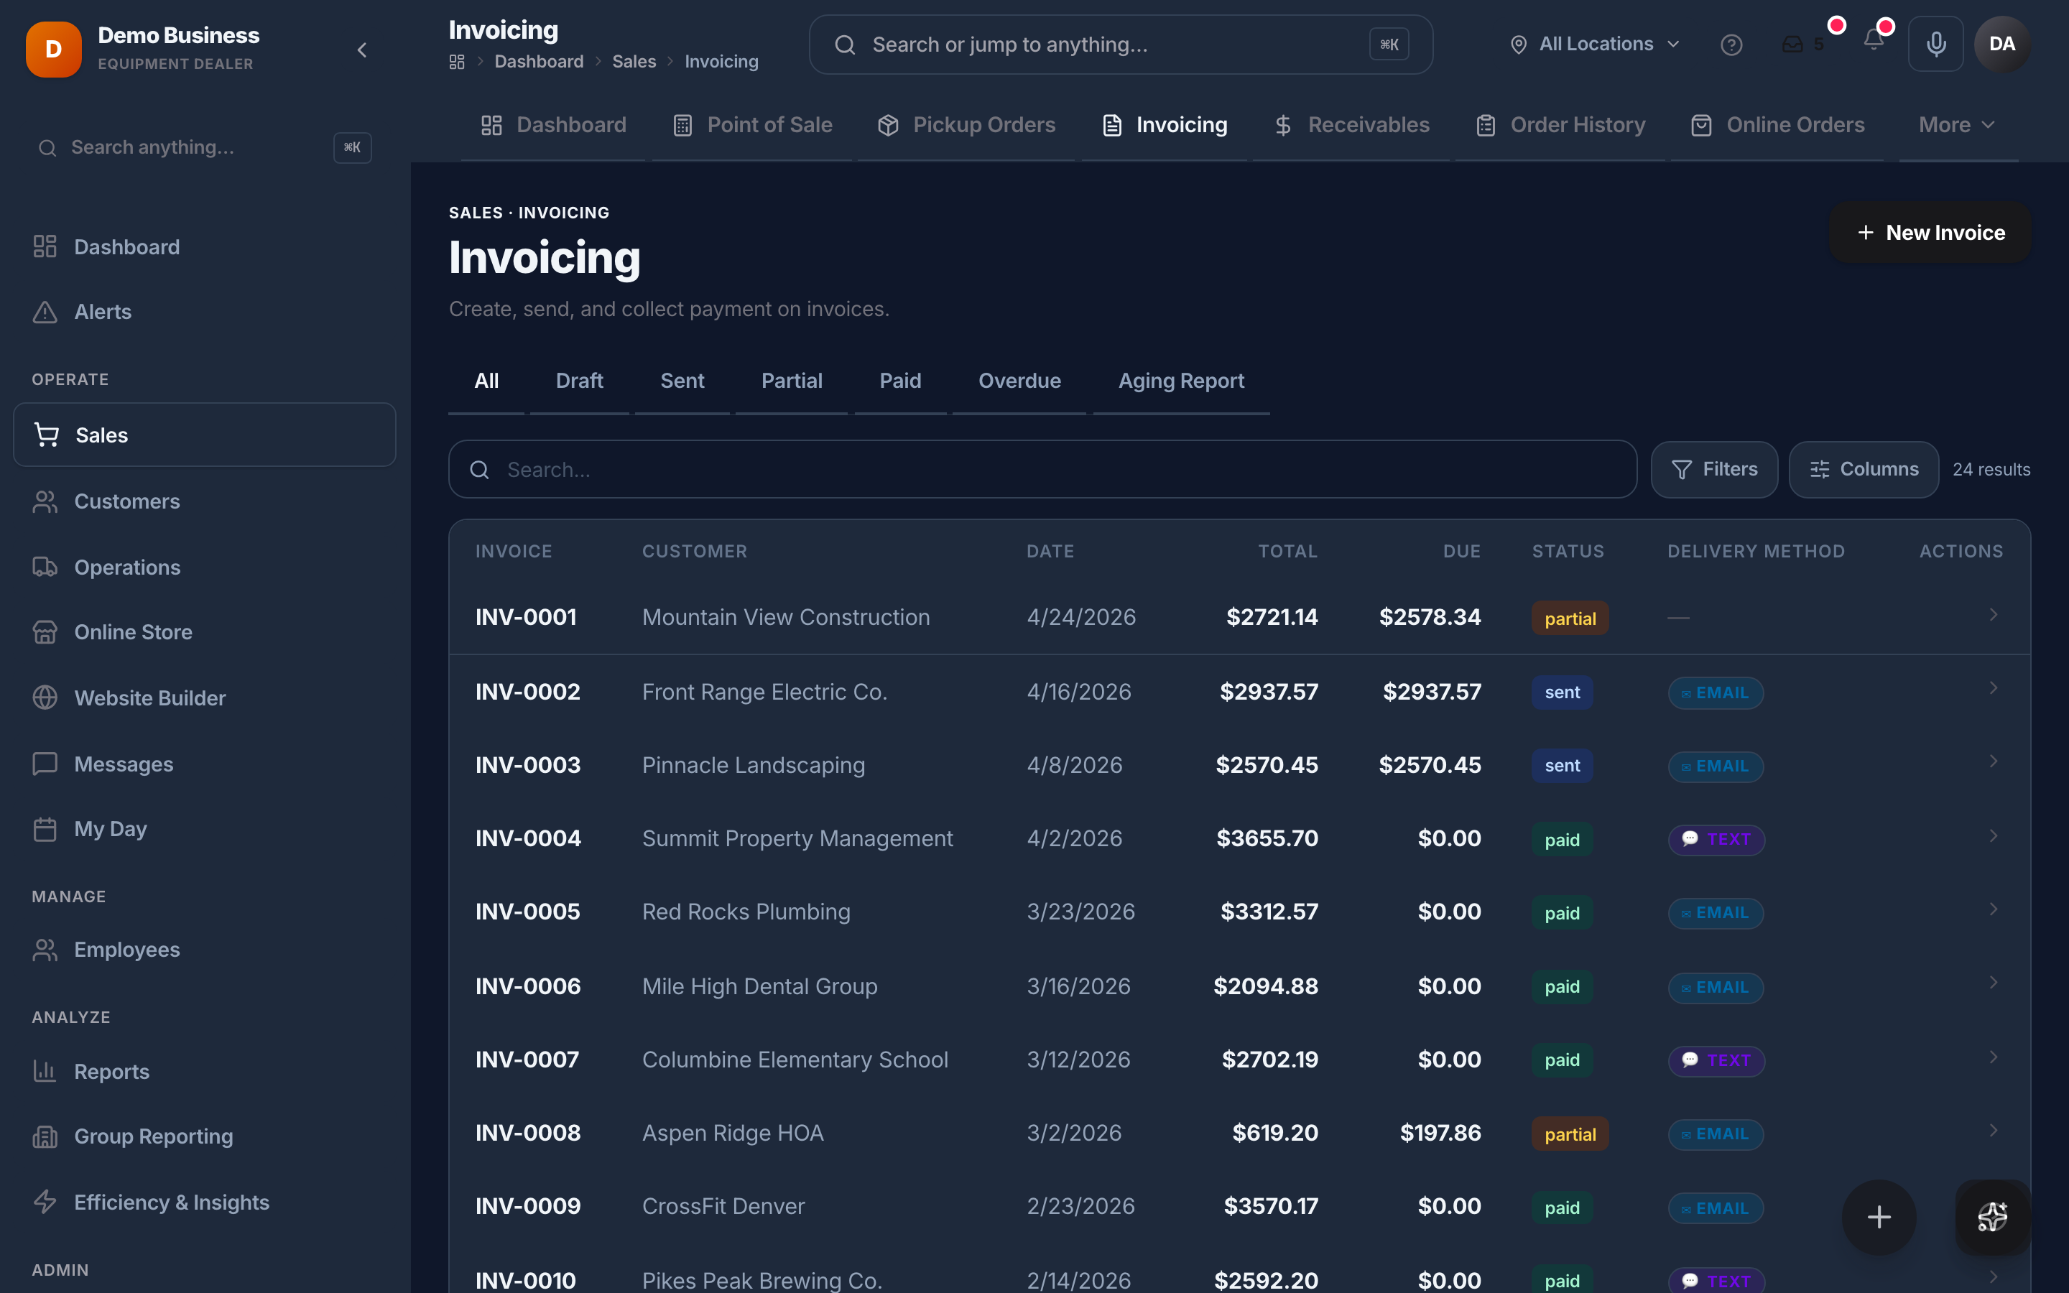This screenshot has height=1293, width=2069.
Task: Filter invoices by Draft
Action: click(x=579, y=381)
